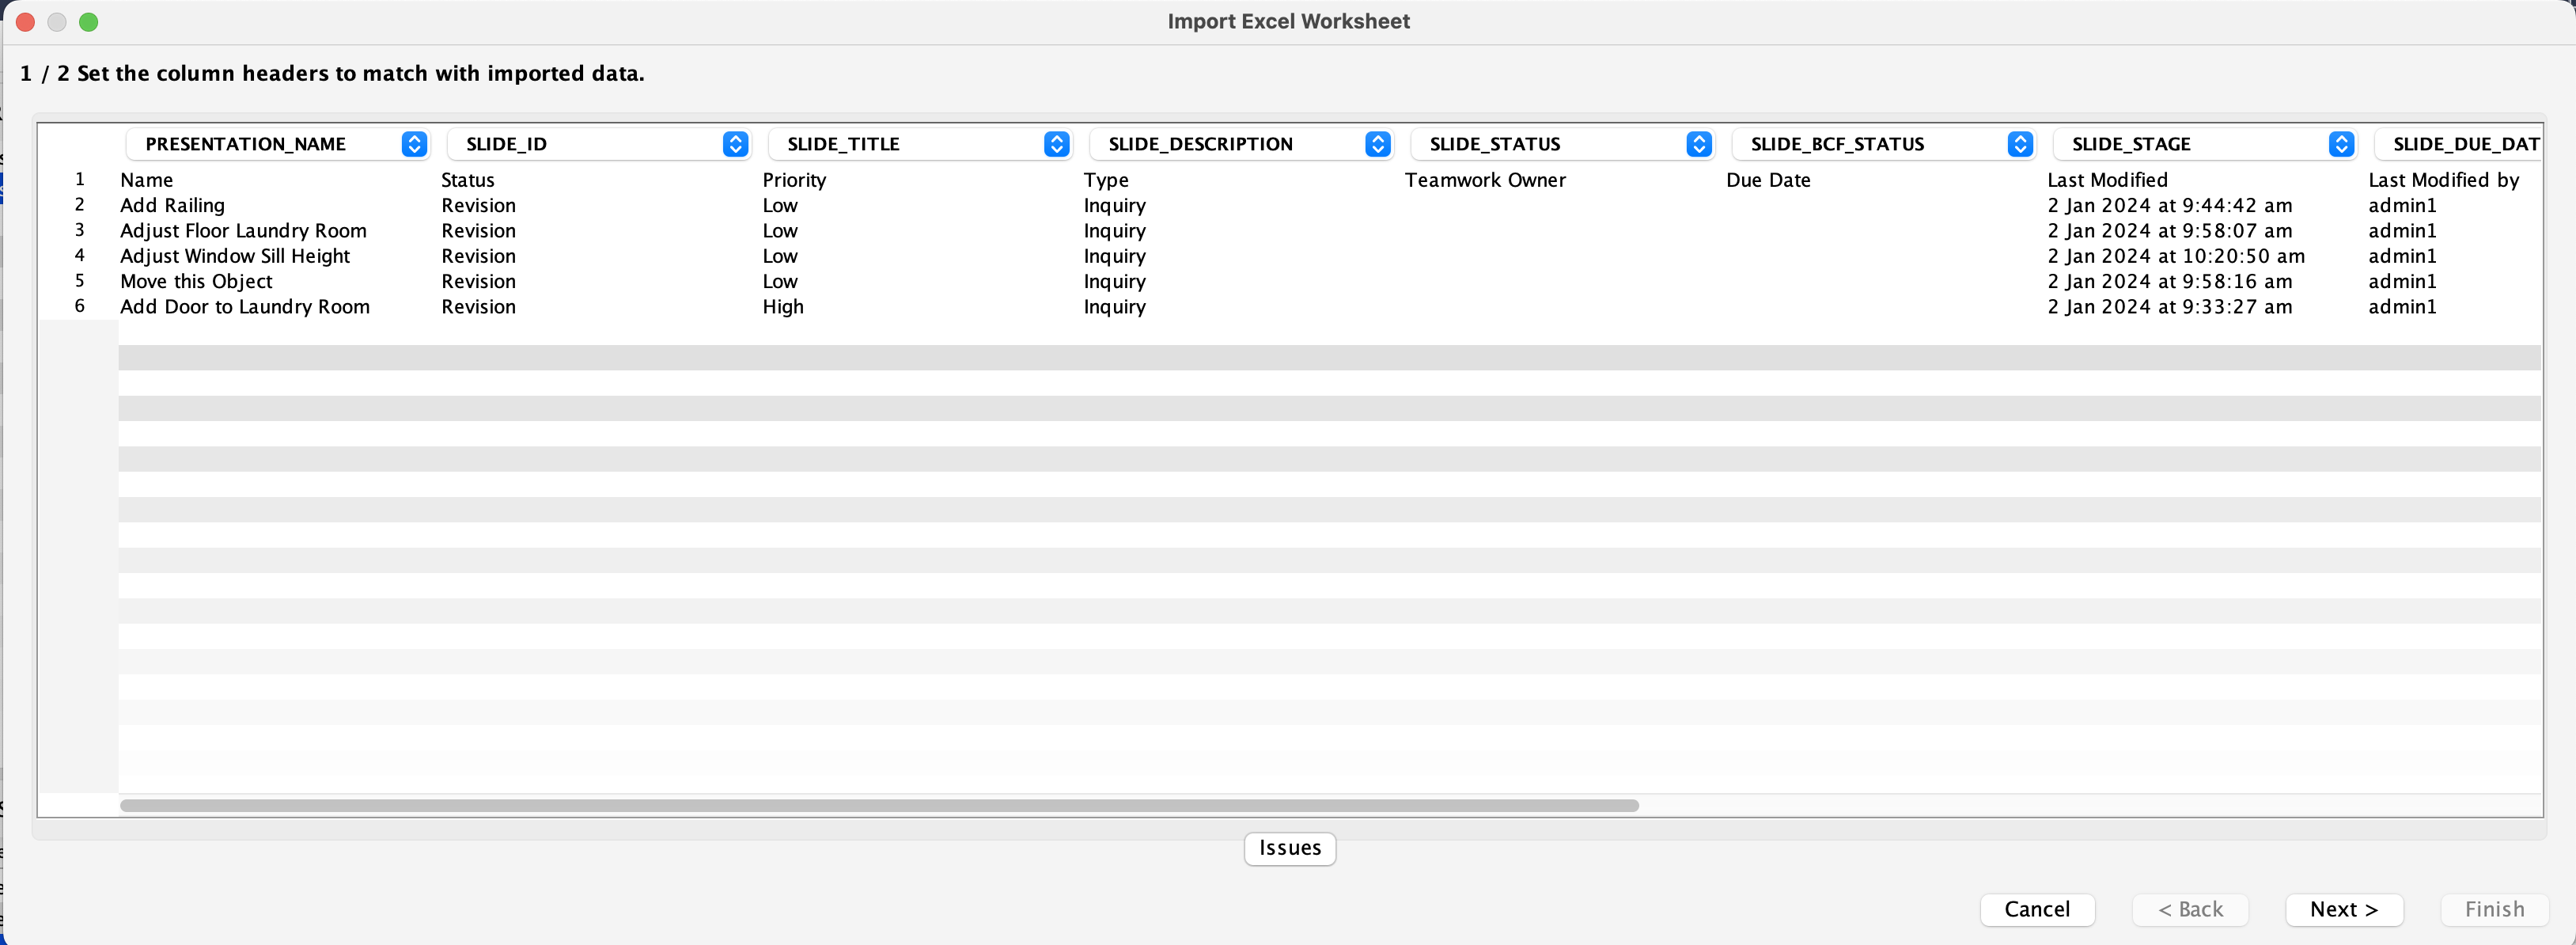Click the 'Due Date' cell
This screenshot has height=945, width=2576.
[1768, 180]
